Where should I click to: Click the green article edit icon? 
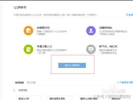29,49
